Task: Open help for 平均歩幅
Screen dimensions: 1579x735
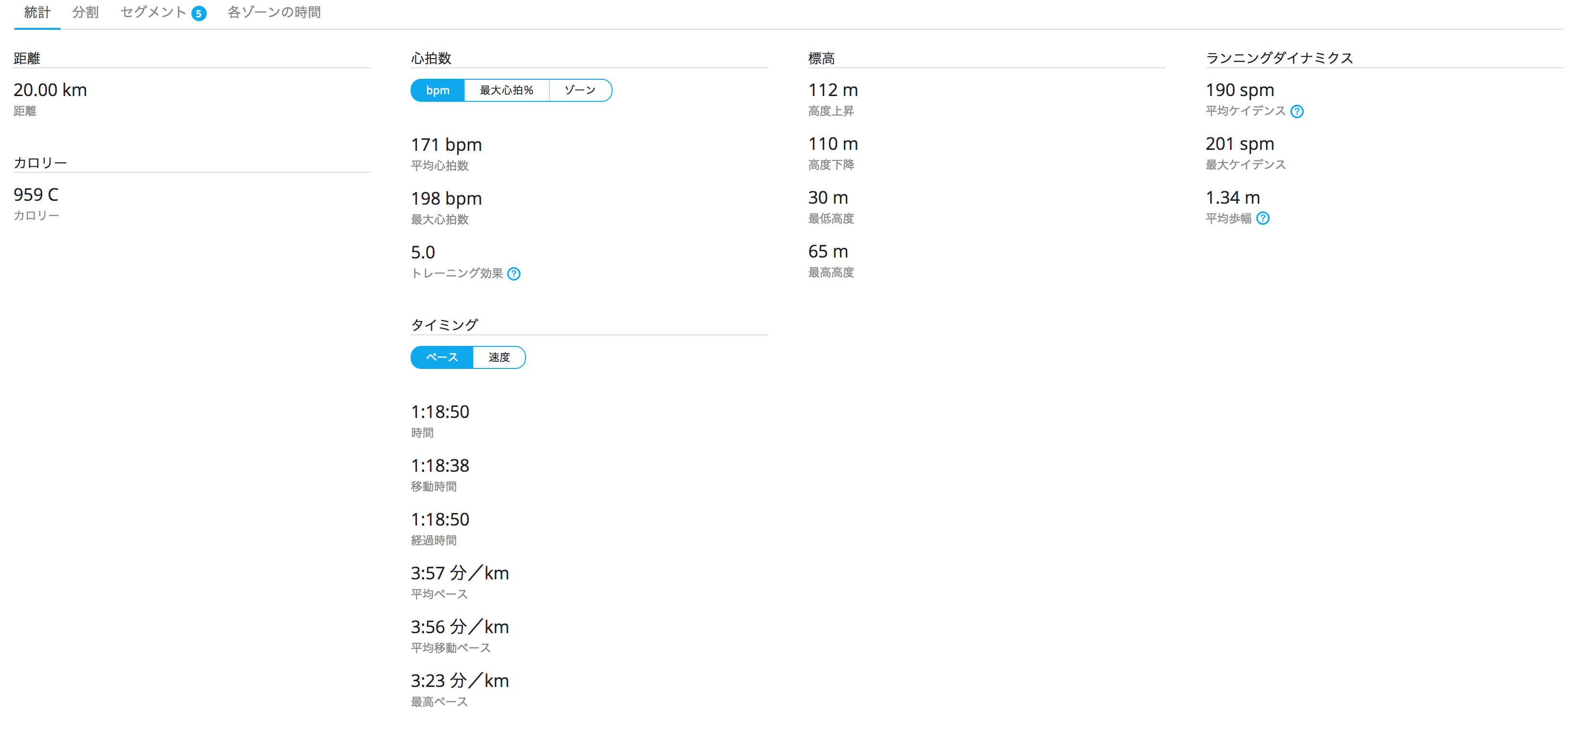Action: (x=1263, y=219)
